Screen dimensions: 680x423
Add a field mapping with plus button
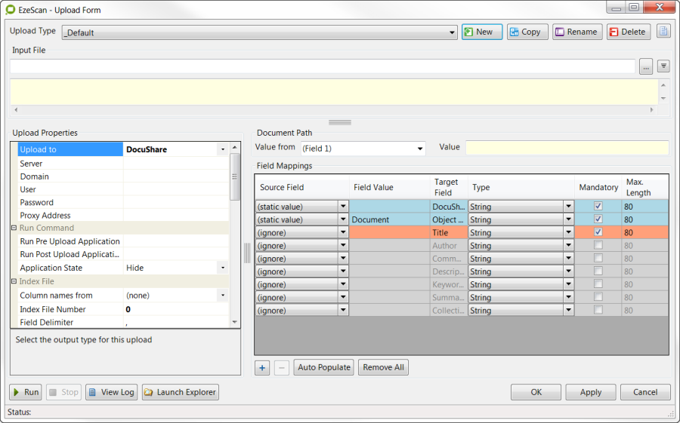(263, 367)
